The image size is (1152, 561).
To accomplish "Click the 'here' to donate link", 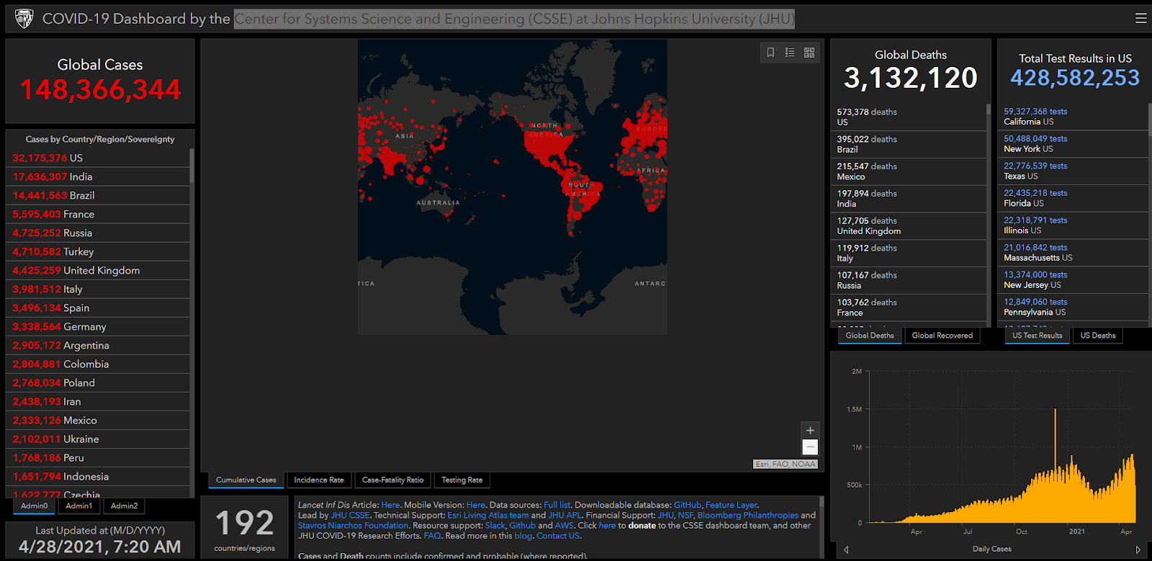I will coord(607,526).
